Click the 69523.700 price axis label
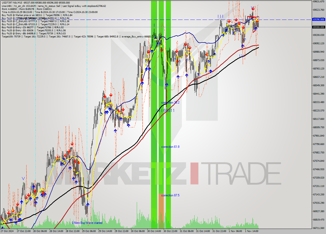This screenshot has width=326, height=234. point(319,10)
